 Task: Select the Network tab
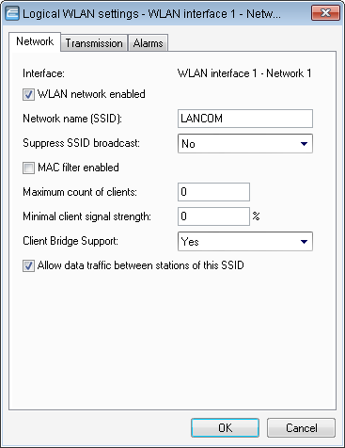pyautogui.click(x=35, y=41)
